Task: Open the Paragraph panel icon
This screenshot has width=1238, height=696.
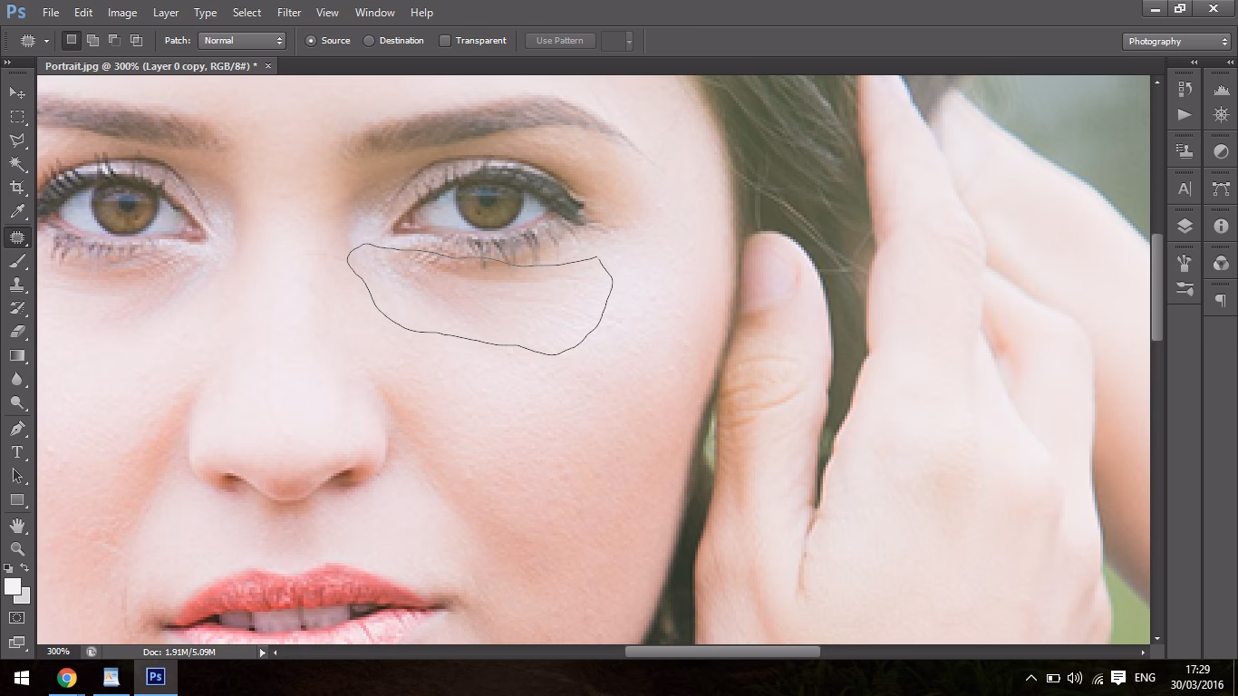Action: (1220, 300)
